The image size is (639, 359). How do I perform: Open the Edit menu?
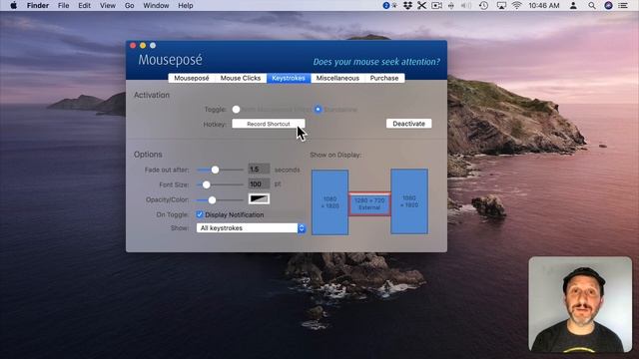(x=84, y=5)
